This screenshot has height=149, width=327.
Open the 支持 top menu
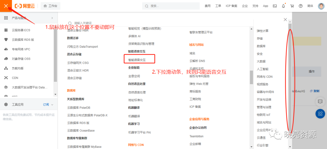pos(255,6)
